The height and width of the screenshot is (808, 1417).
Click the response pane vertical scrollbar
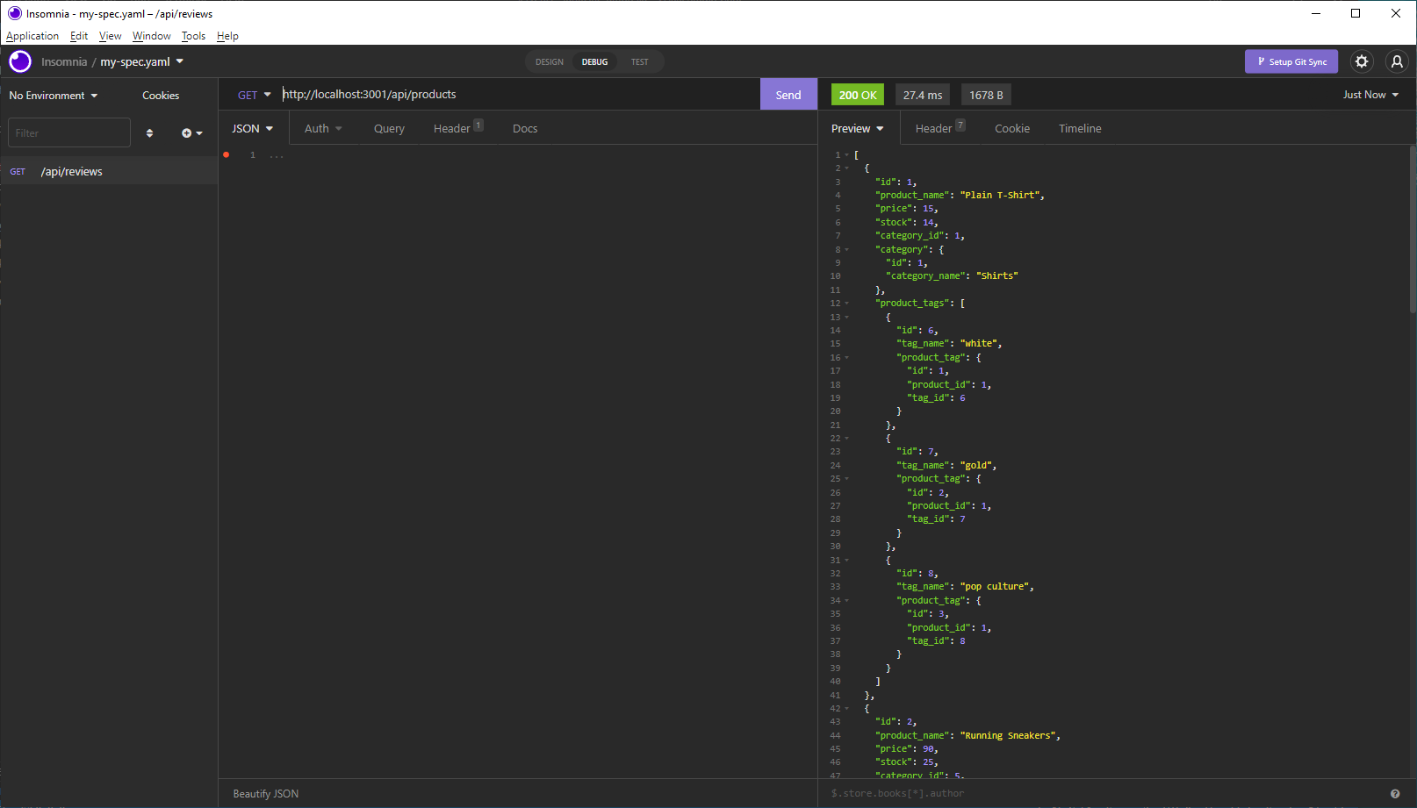[1412, 230]
